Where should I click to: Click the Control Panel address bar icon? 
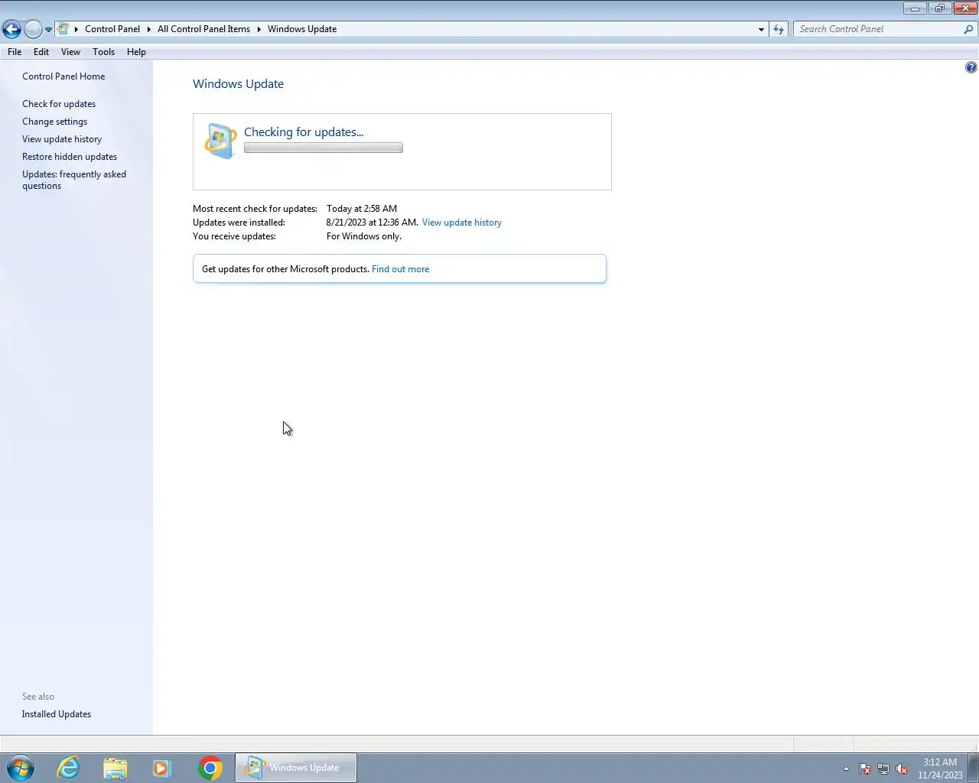pos(63,29)
